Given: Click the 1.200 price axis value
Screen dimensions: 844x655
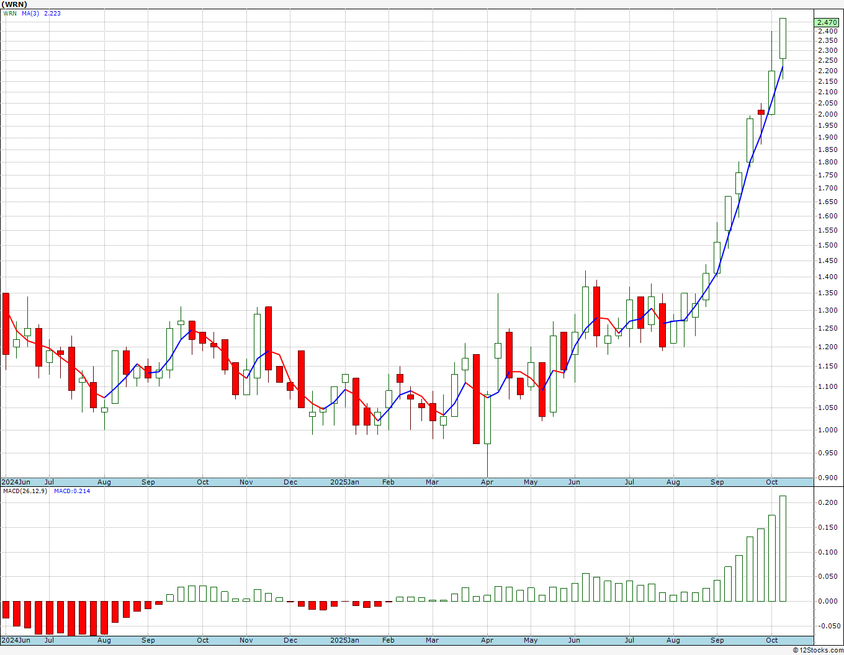Looking at the screenshot, I should click(x=827, y=347).
